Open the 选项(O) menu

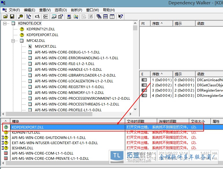tap(61, 10)
